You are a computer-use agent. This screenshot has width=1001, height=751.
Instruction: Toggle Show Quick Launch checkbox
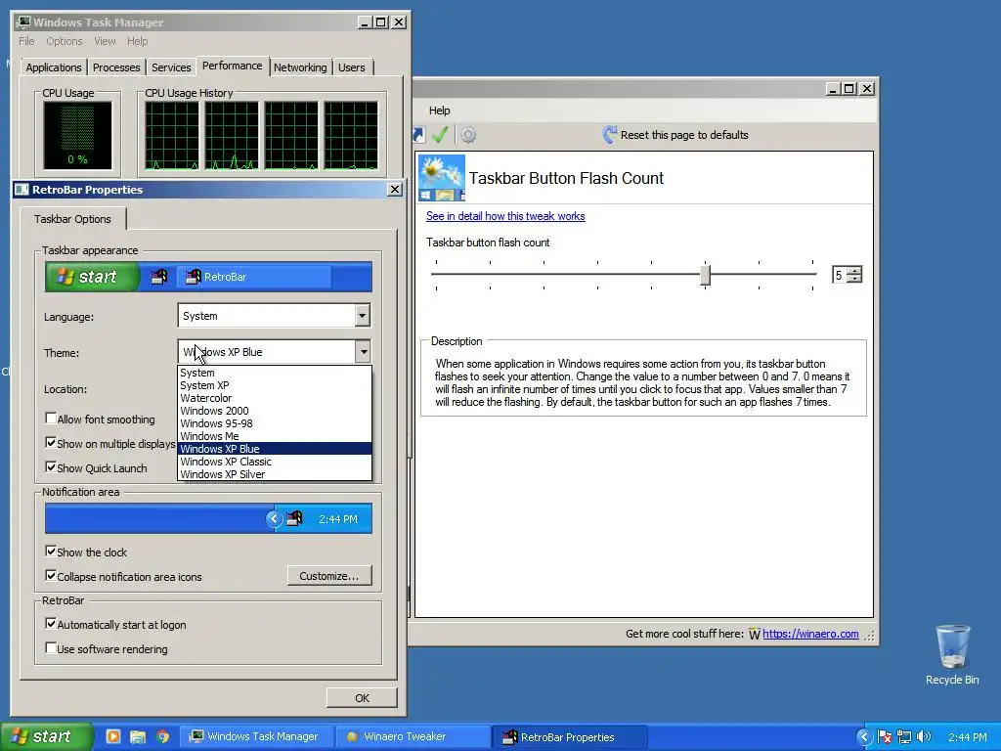point(51,466)
